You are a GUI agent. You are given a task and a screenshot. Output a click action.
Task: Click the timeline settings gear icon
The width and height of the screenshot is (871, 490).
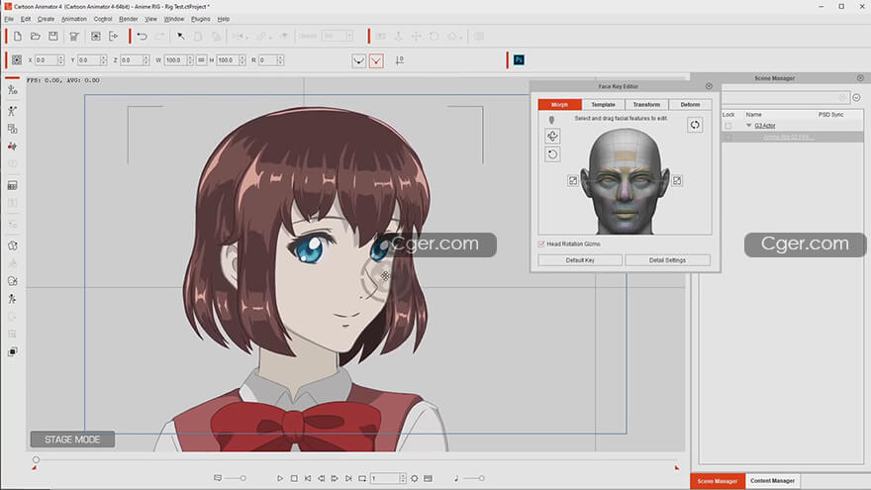tap(415, 478)
